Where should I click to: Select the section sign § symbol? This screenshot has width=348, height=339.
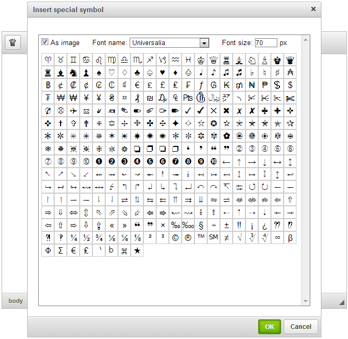click(201, 225)
